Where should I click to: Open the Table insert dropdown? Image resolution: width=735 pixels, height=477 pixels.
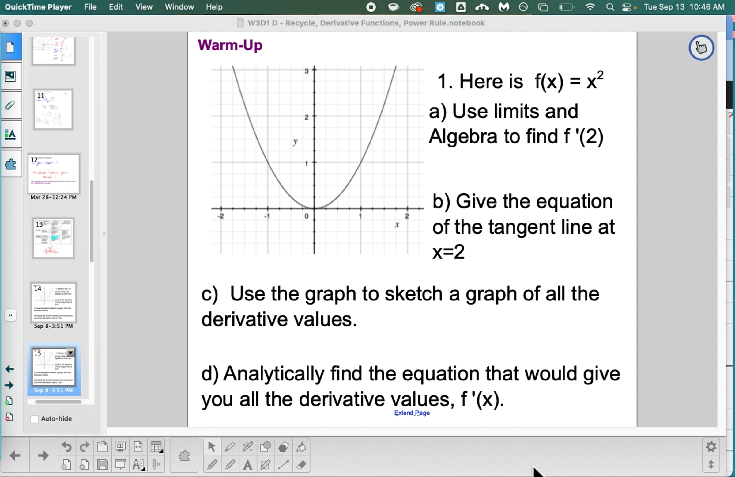tap(156, 447)
